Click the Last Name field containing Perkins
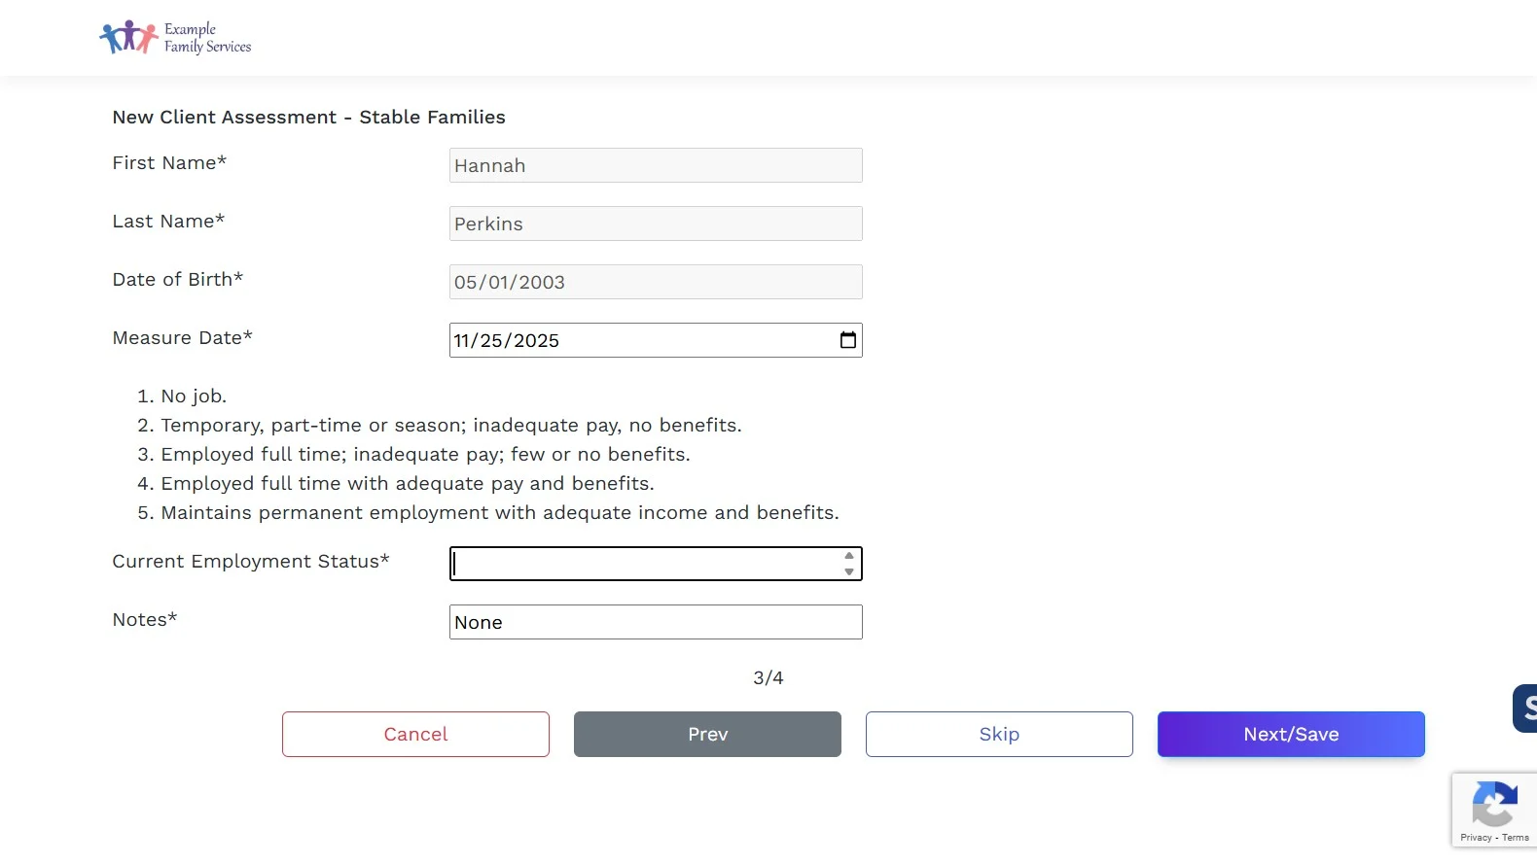 pos(656,224)
